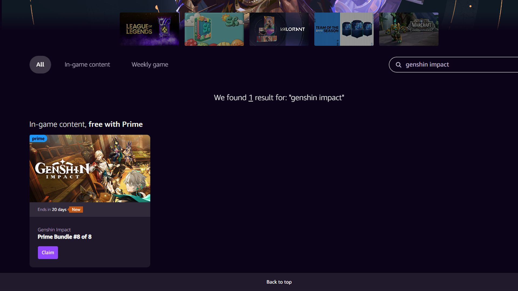Click the Prime Gaming logo badge on Genshin Impact card

(38, 138)
